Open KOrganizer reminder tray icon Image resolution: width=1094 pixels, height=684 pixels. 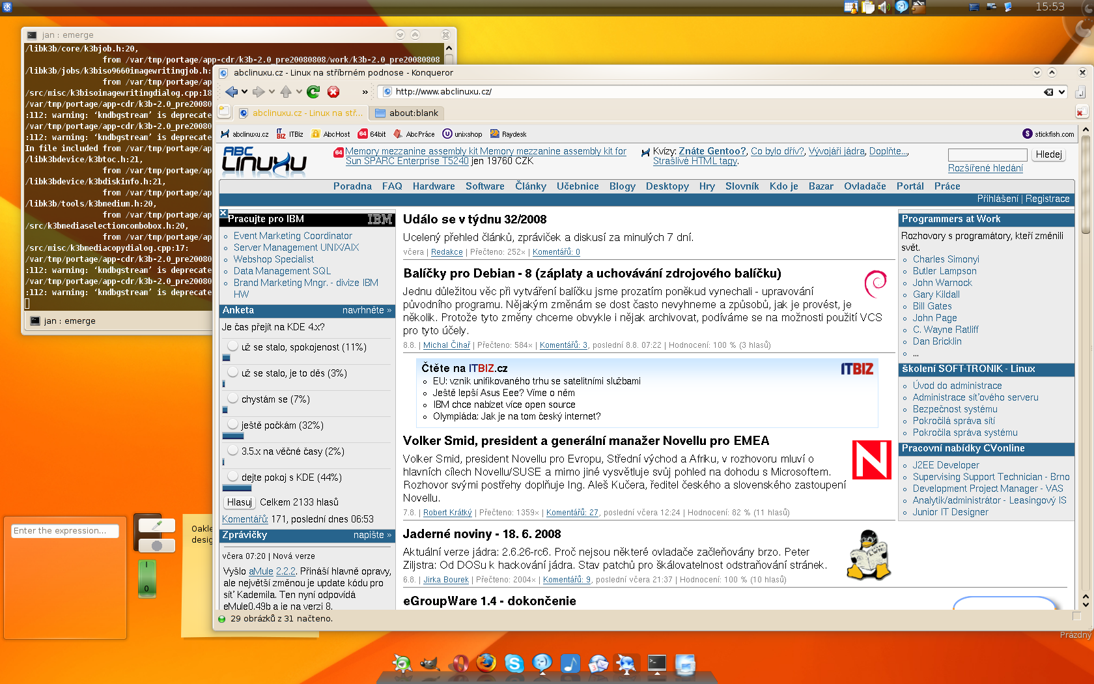click(x=850, y=7)
